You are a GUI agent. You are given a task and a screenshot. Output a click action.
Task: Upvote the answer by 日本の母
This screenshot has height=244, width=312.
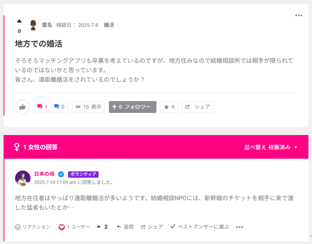tap(99, 227)
